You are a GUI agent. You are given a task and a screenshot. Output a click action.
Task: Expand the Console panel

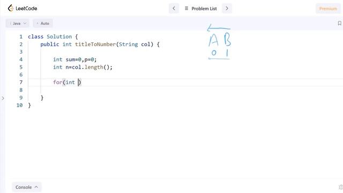tap(26, 187)
